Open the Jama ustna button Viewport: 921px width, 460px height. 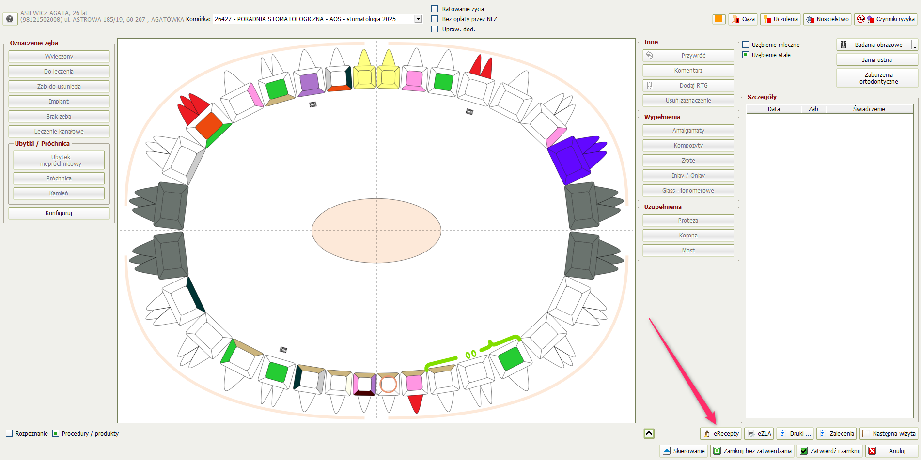point(876,59)
